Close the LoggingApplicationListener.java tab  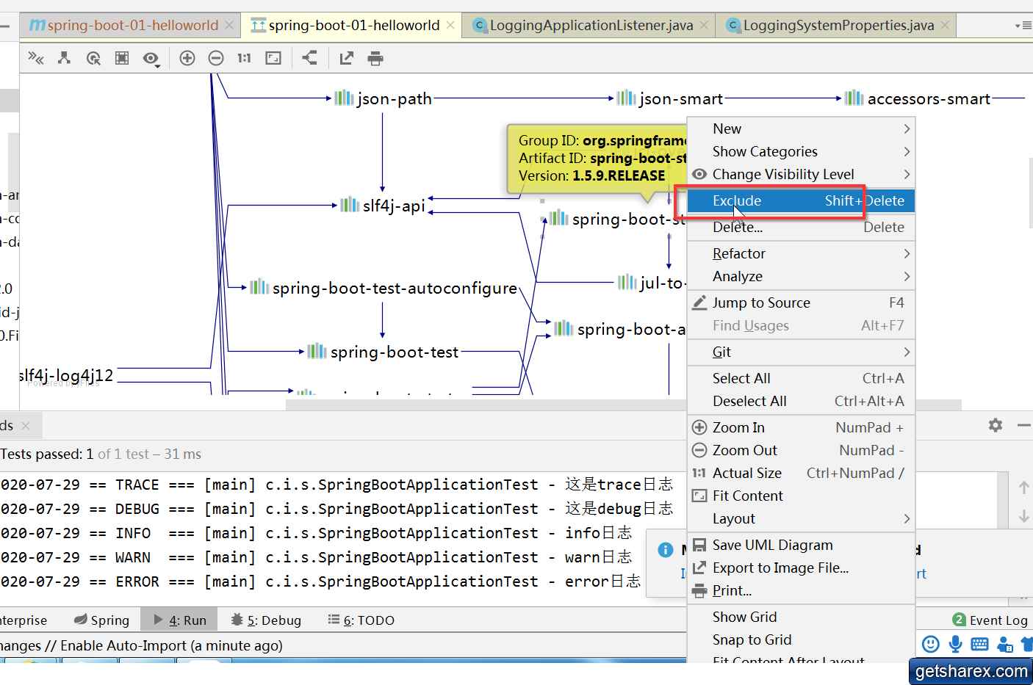tap(704, 25)
